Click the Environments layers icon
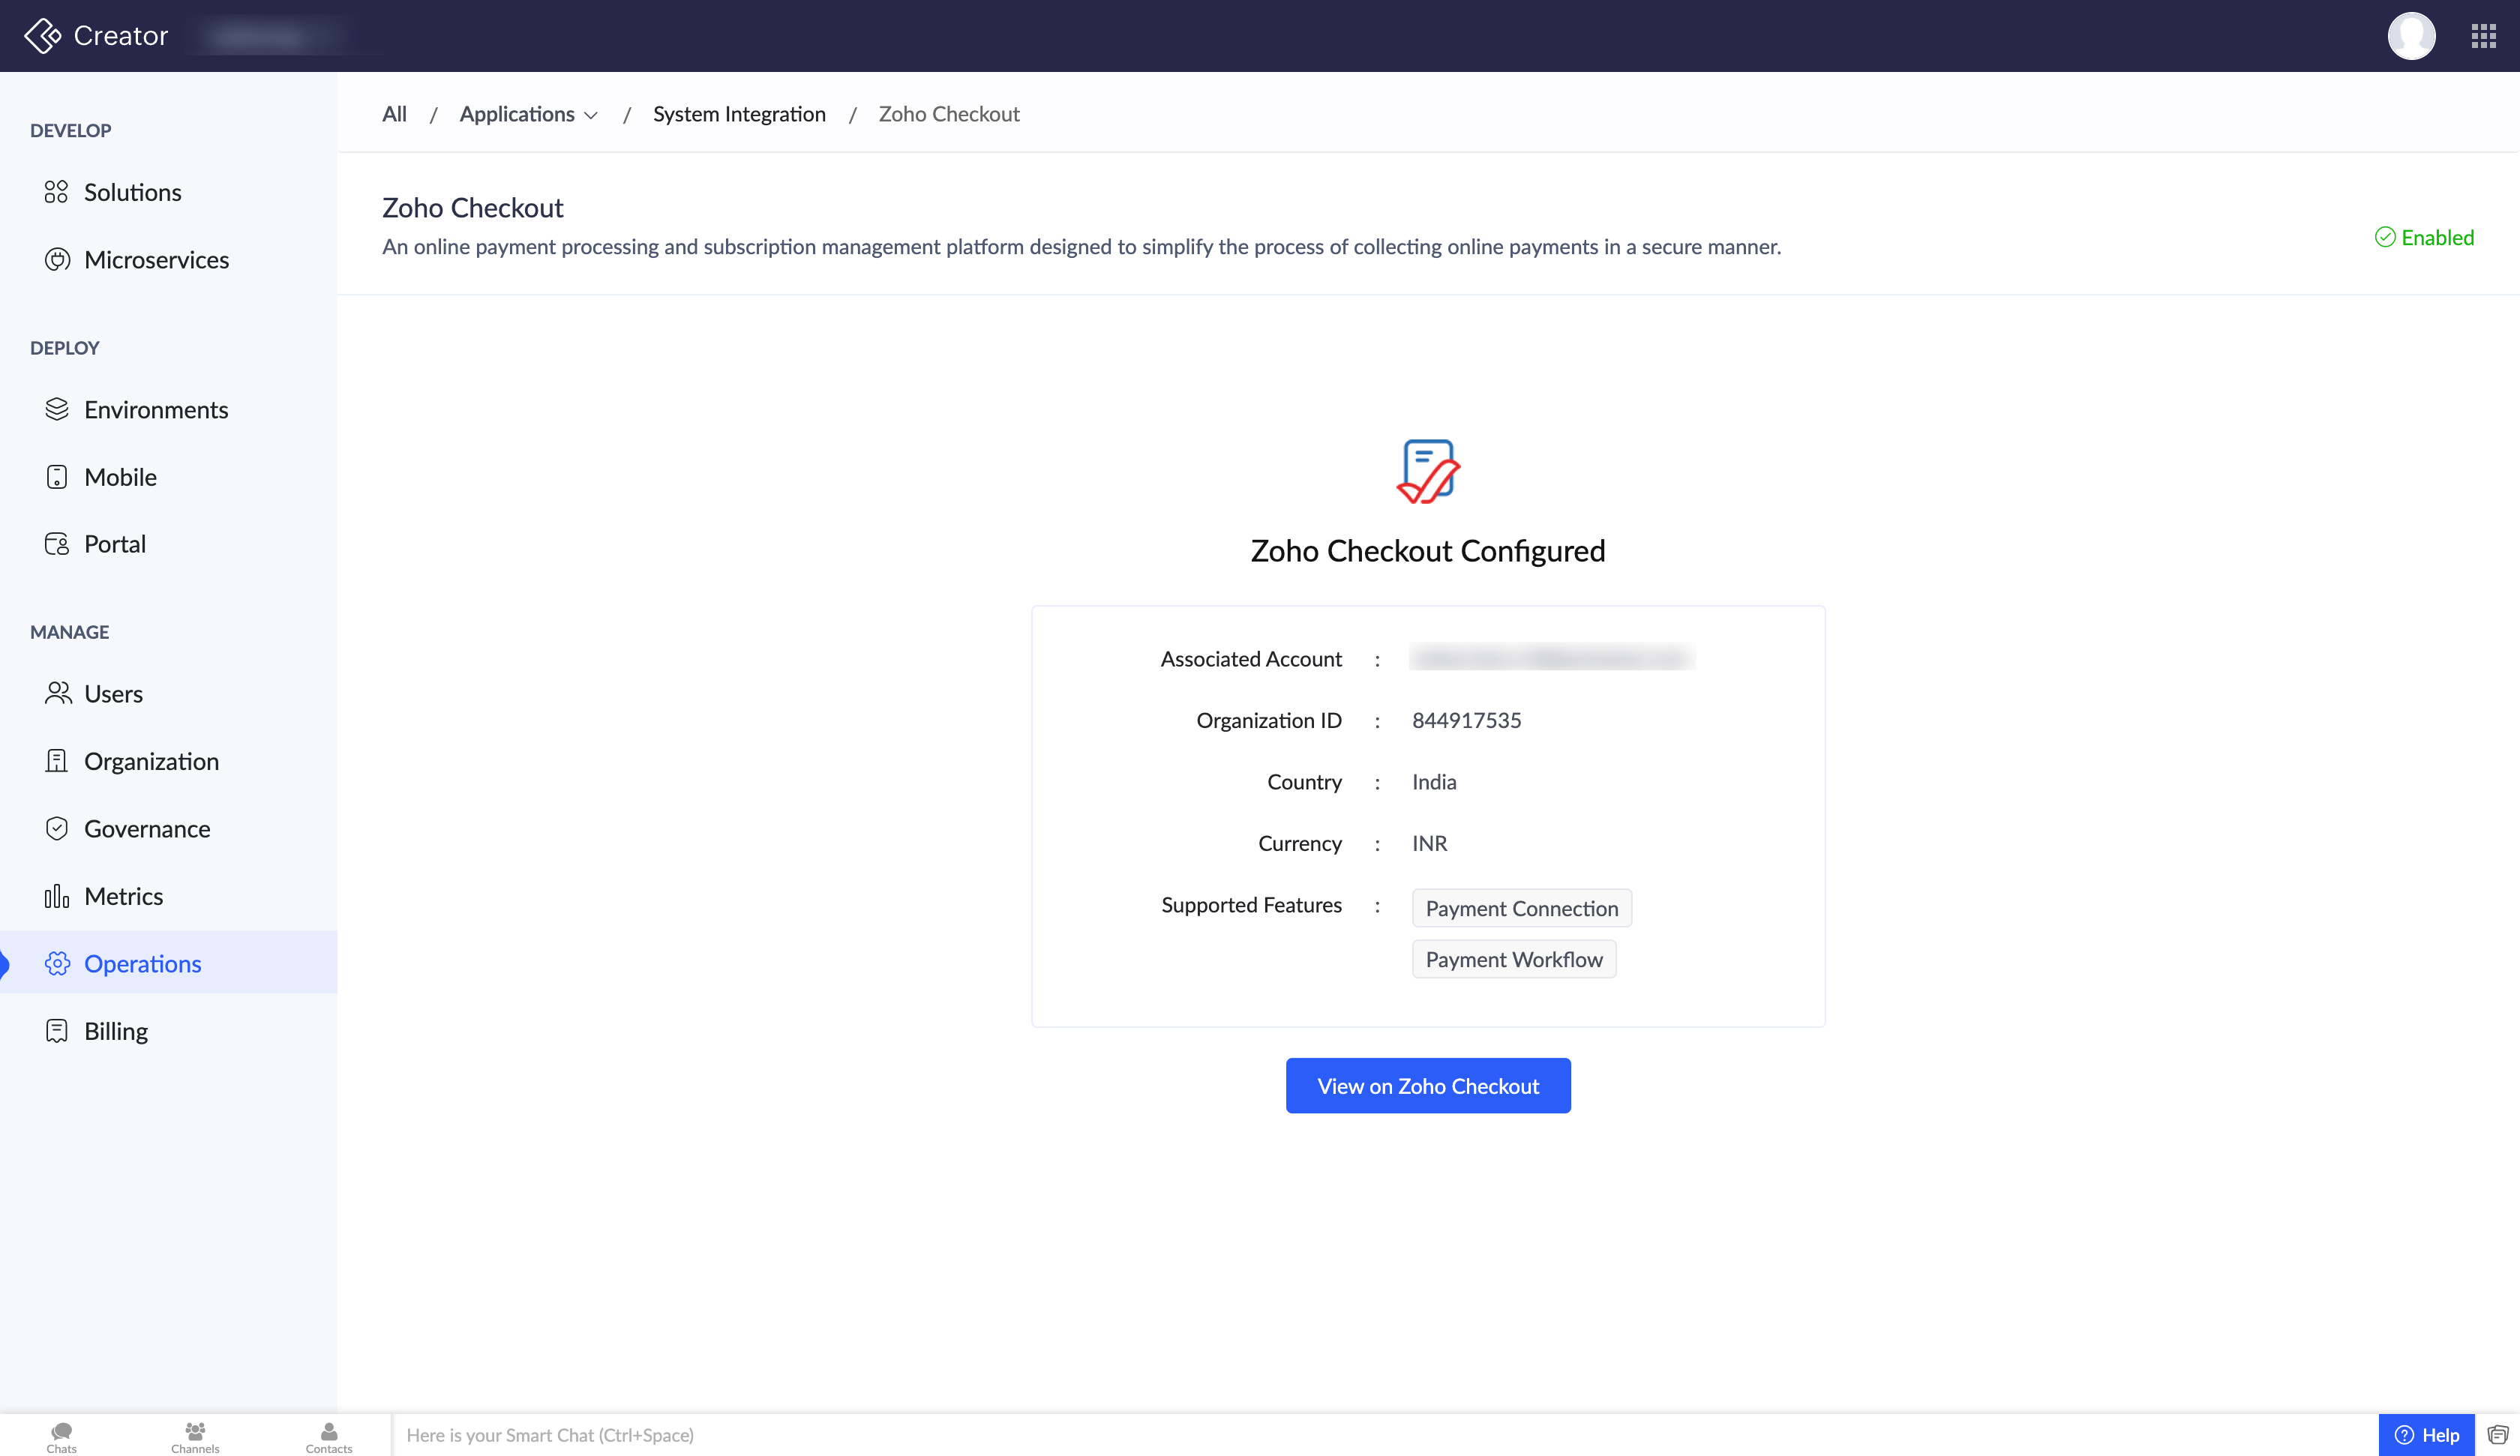Screen dimensions: 2520x1456 57,410
